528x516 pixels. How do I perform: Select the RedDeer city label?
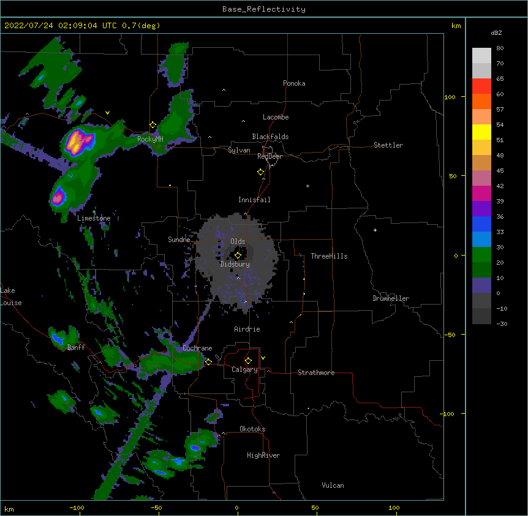[x=270, y=156]
